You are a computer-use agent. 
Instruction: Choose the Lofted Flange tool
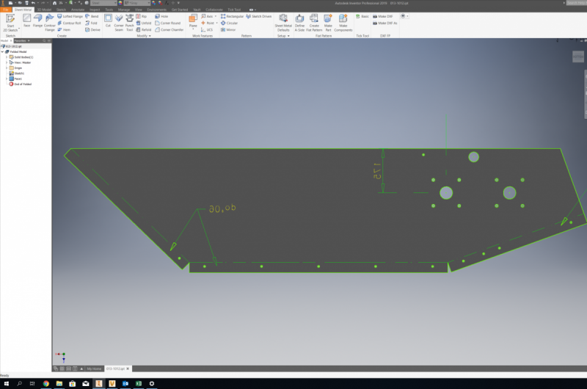pos(70,16)
